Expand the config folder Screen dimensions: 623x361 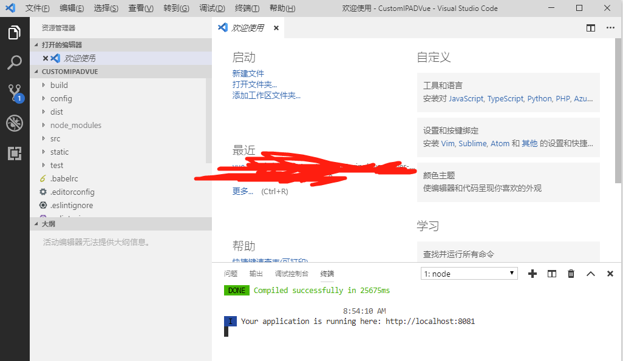44,98
